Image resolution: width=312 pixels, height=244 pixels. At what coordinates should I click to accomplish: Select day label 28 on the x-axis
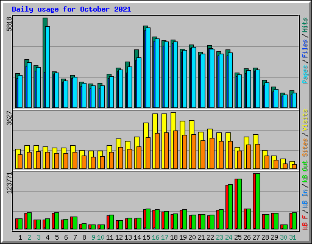(x=265, y=237)
